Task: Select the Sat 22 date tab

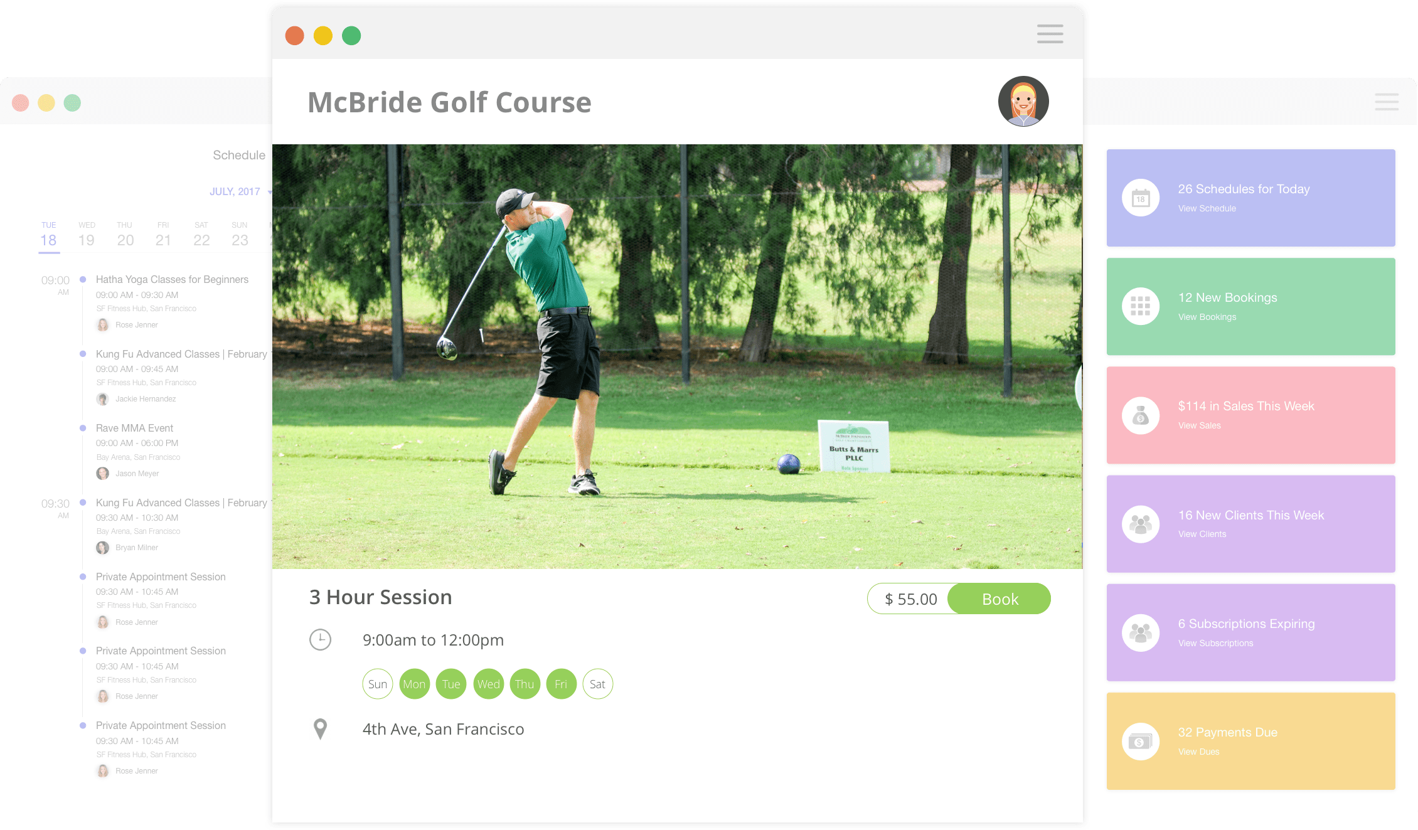Action: 201,235
